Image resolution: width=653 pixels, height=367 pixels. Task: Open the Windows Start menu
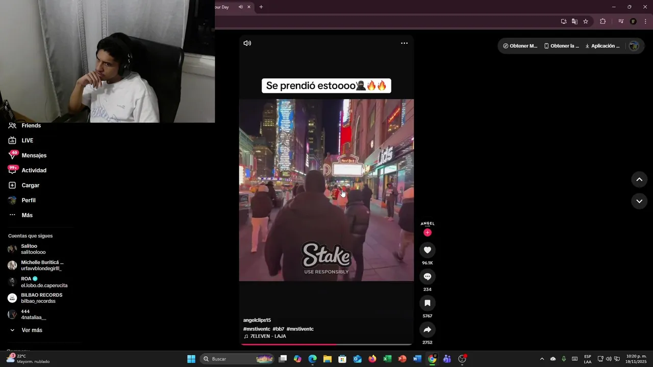(191, 359)
